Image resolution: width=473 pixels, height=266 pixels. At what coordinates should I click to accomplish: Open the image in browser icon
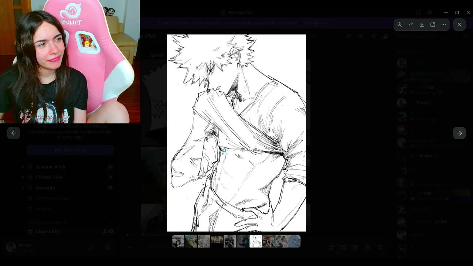tap(433, 25)
